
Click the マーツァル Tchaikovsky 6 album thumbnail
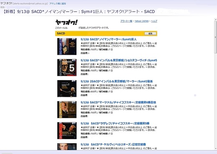click(x=67, y=109)
